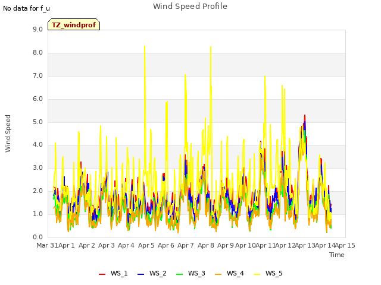This screenshot has width=381, height=285.
Task: Click the Apr 15 x-axis date label
Action: pos(345,245)
